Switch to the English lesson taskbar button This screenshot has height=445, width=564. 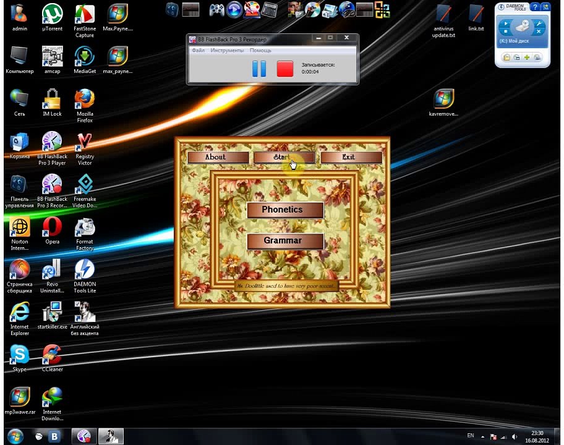point(111,436)
